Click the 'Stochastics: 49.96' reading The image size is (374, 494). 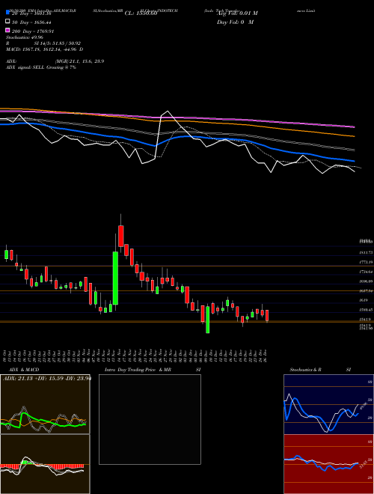[25, 37]
